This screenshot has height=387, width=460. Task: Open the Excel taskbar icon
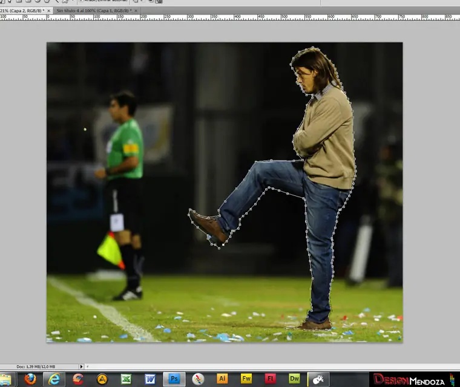[126, 379]
